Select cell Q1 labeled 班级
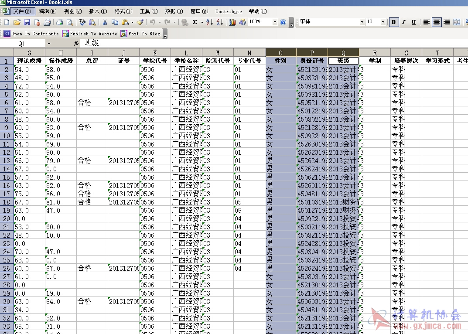 [x=343, y=61]
